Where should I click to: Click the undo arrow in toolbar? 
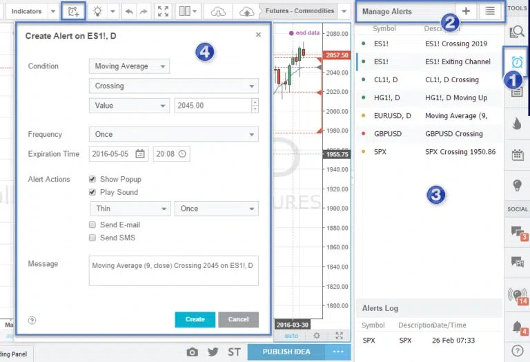click(x=129, y=12)
